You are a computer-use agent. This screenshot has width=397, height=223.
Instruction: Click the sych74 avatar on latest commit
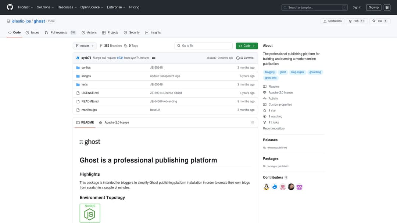(x=78, y=58)
